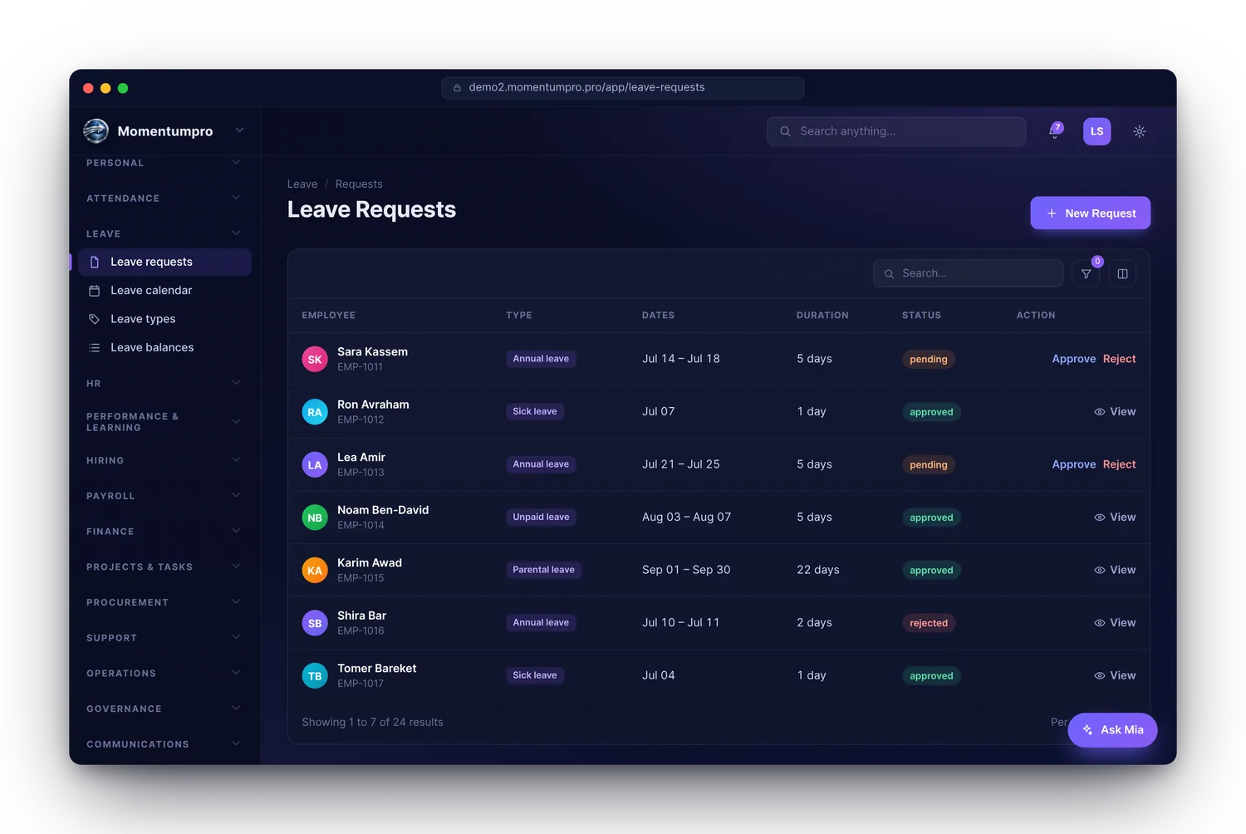
Task: Click the Parental leave type badge
Action: point(543,570)
